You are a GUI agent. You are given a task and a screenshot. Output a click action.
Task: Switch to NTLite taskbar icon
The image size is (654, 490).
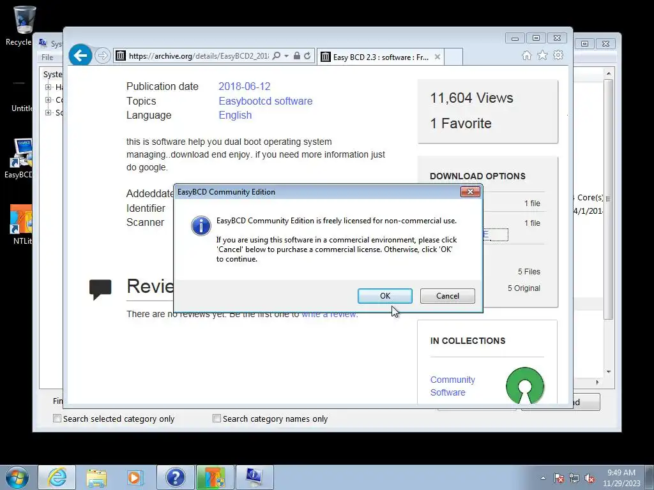point(215,477)
